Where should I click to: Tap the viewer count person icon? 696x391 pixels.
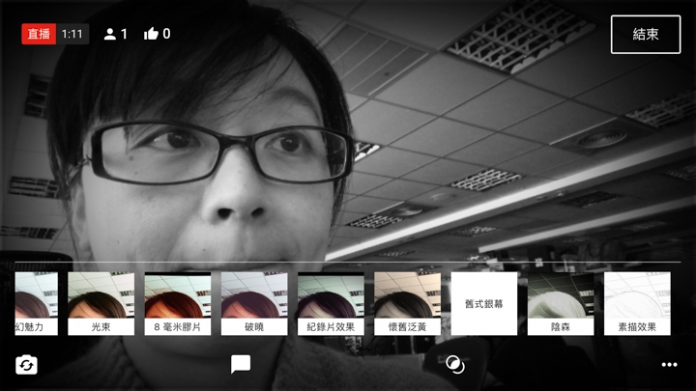point(109,34)
